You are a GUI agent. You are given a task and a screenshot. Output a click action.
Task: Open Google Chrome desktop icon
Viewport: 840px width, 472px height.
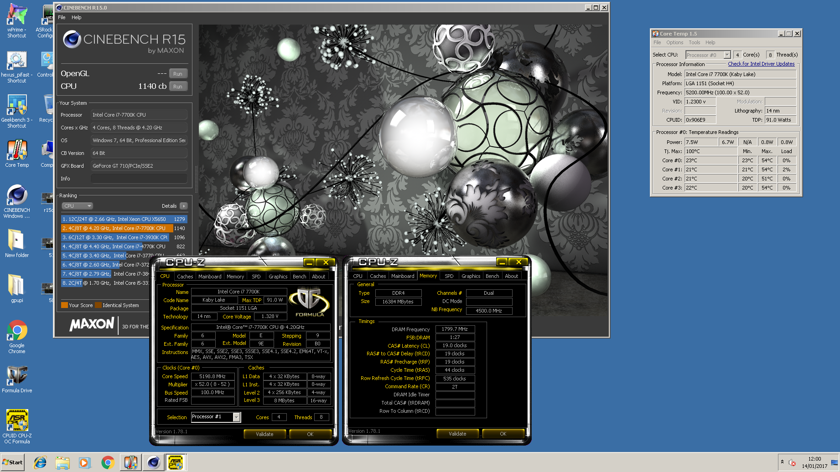(x=17, y=337)
